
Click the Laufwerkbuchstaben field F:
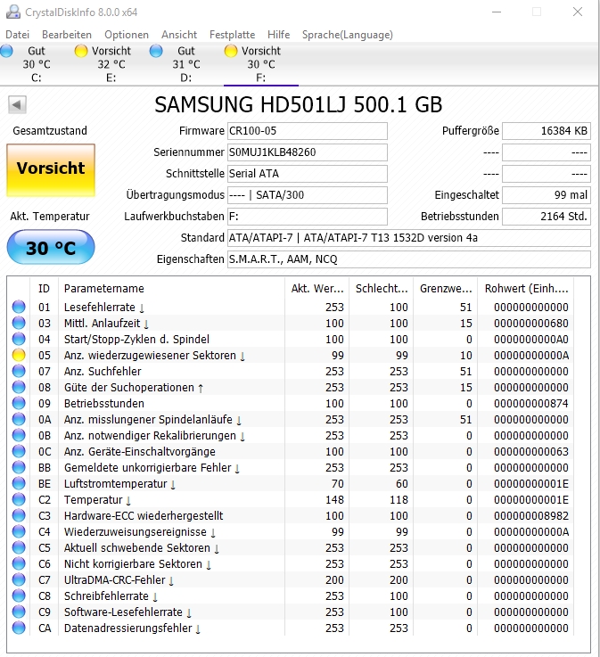coord(307,217)
